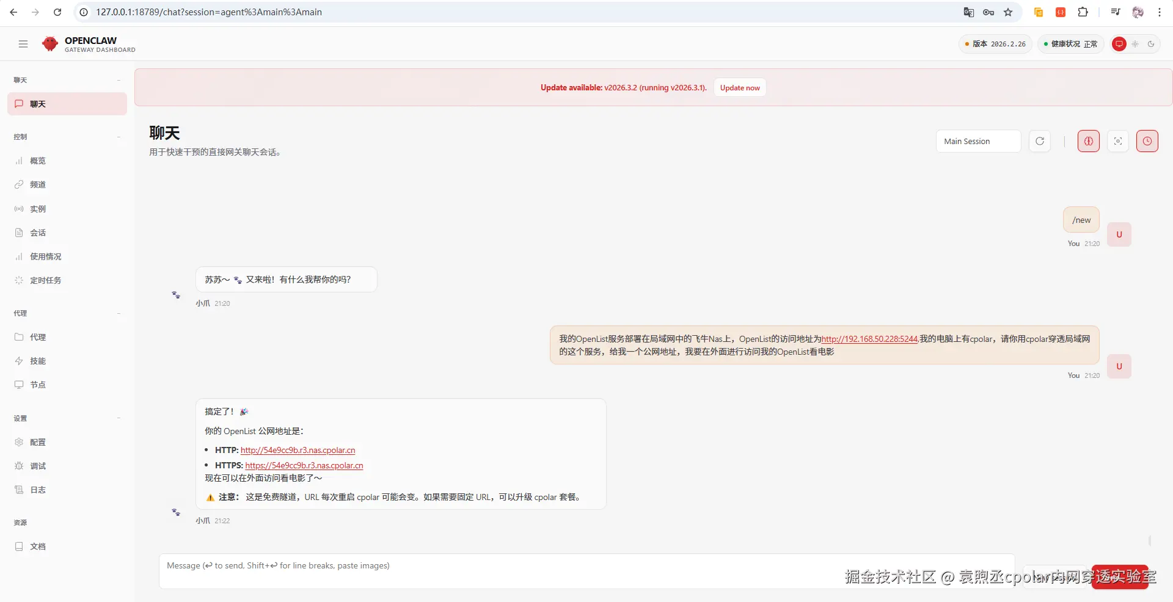
Task: Open the 192.168.50.228:5244 link
Action: pyautogui.click(x=870, y=339)
